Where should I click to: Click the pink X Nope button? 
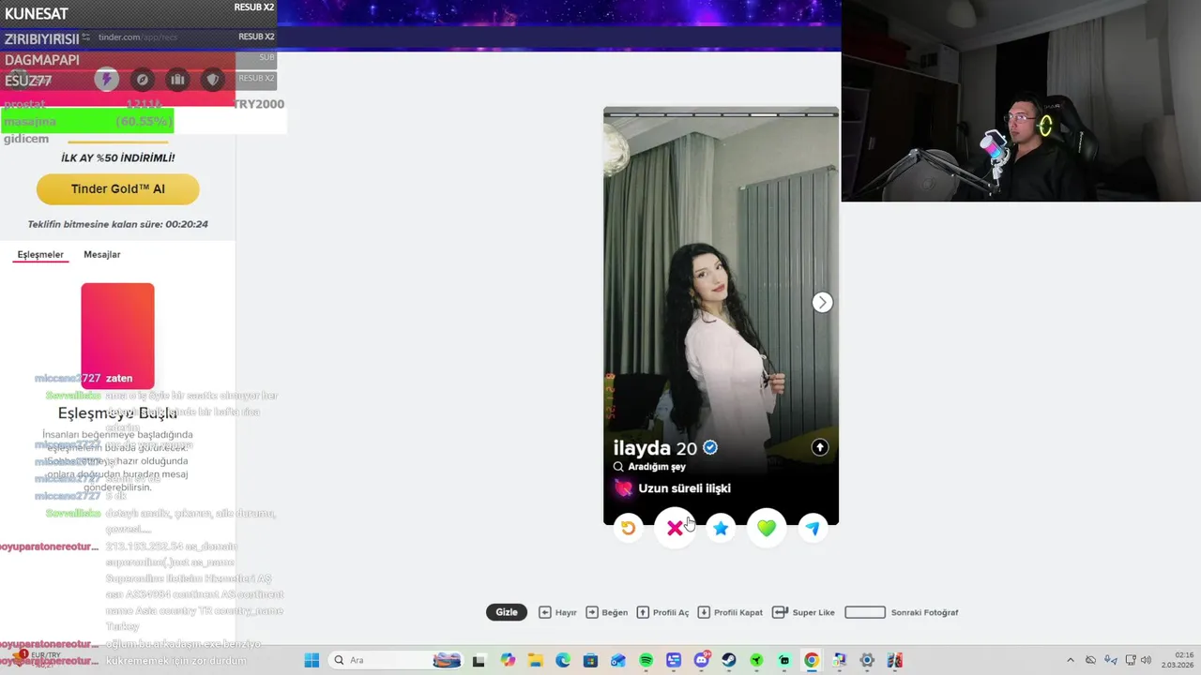pos(675,528)
